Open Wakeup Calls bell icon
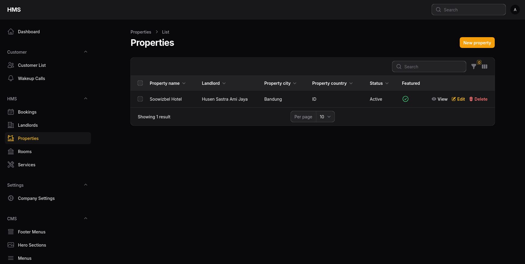This screenshot has height=264, width=525. [x=11, y=79]
